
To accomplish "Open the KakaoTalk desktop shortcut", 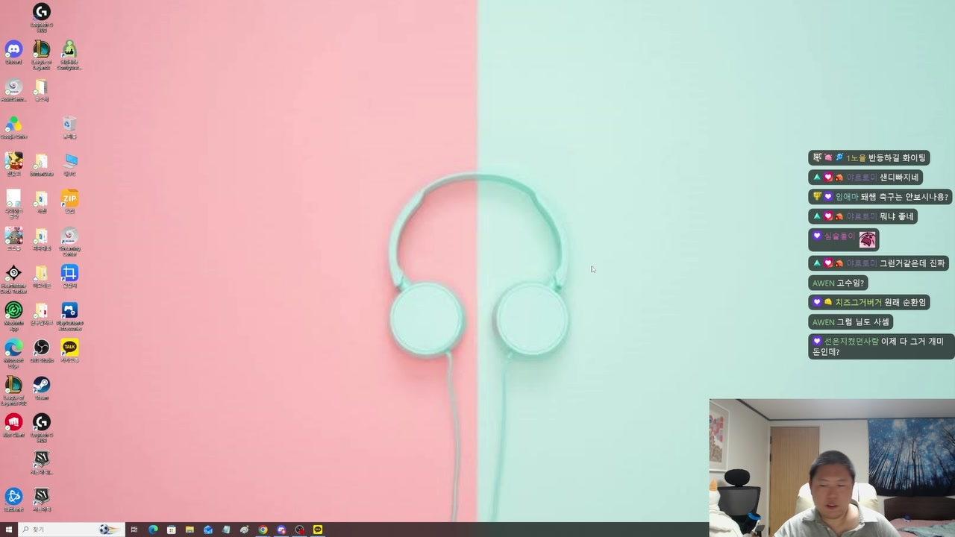I will click(69, 351).
